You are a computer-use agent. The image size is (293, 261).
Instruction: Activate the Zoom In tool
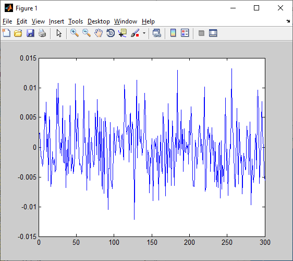pos(75,33)
